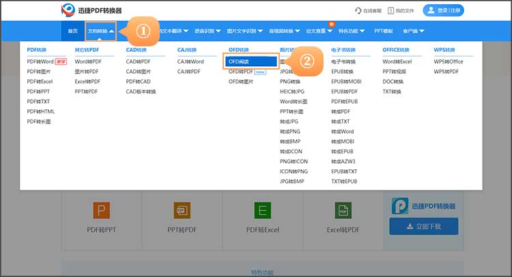
Task: Choose JPG转BMP menu entry
Action: click(292, 181)
